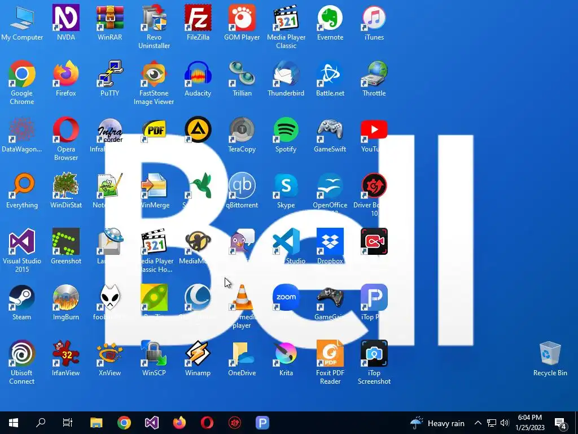Click the Steam desktop shortcut
This screenshot has width=578, height=434.
click(22, 297)
